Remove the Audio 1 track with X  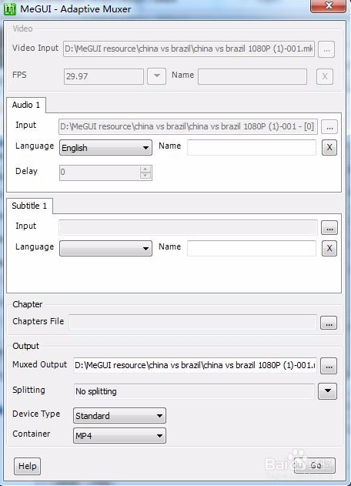pyautogui.click(x=329, y=147)
